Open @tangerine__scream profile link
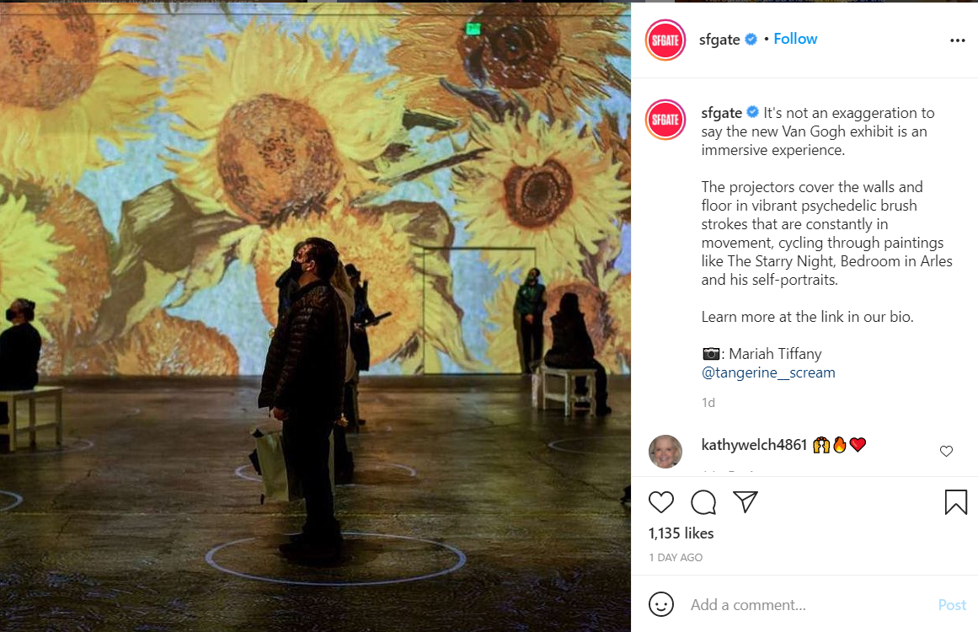The height and width of the screenshot is (632, 978). point(767,372)
